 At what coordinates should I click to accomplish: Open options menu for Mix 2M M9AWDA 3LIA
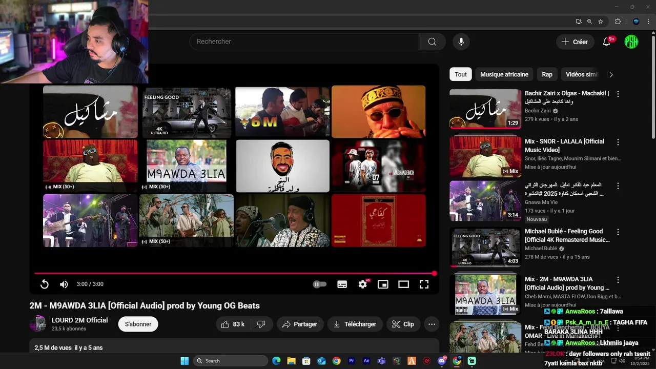pos(618,280)
